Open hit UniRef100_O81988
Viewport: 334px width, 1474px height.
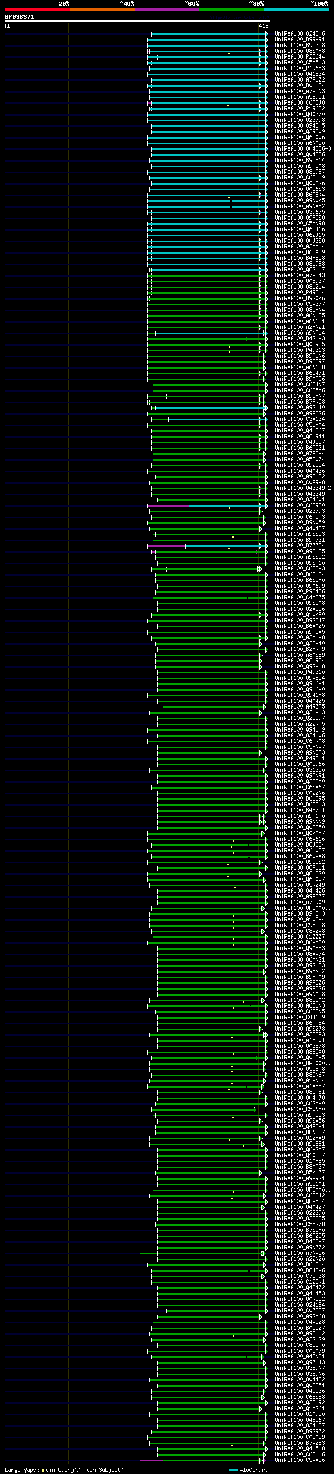[299, 264]
